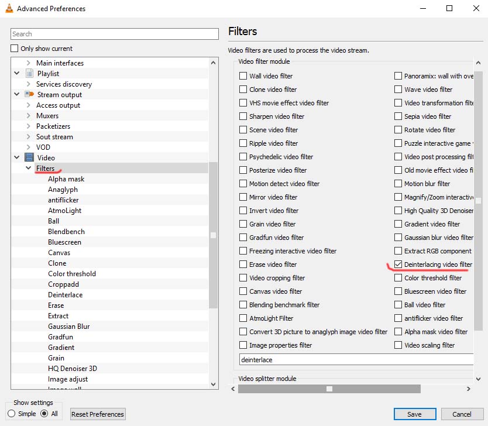
Task: Enable Wave video filter
Action: (398, 90)
